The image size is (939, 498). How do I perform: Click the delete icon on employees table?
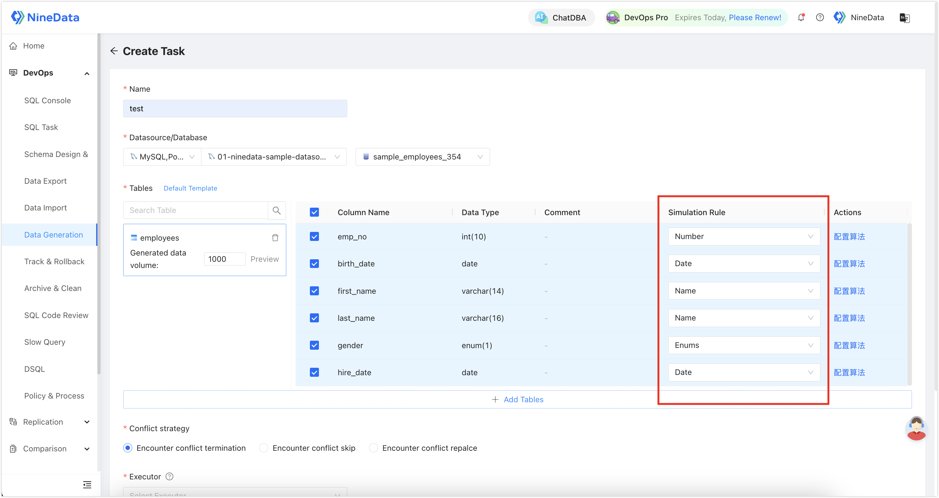point(276,237)
